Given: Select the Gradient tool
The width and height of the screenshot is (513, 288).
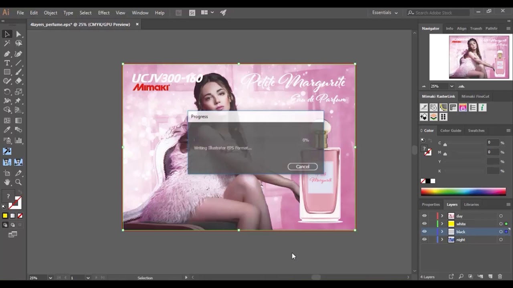Looking at the screenshot, I should 18,120.
